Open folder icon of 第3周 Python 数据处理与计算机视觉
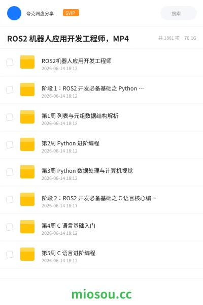Viewport: 203px width, 305px height. (27, 172)
